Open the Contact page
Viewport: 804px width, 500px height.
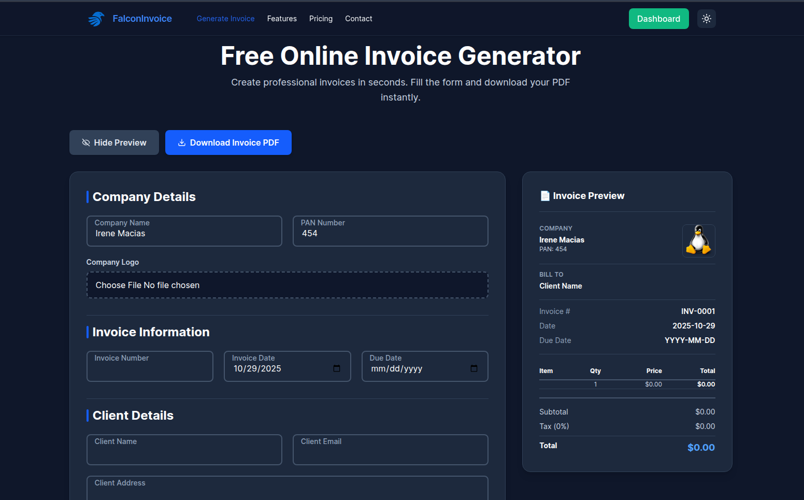(x=358, y=19)
